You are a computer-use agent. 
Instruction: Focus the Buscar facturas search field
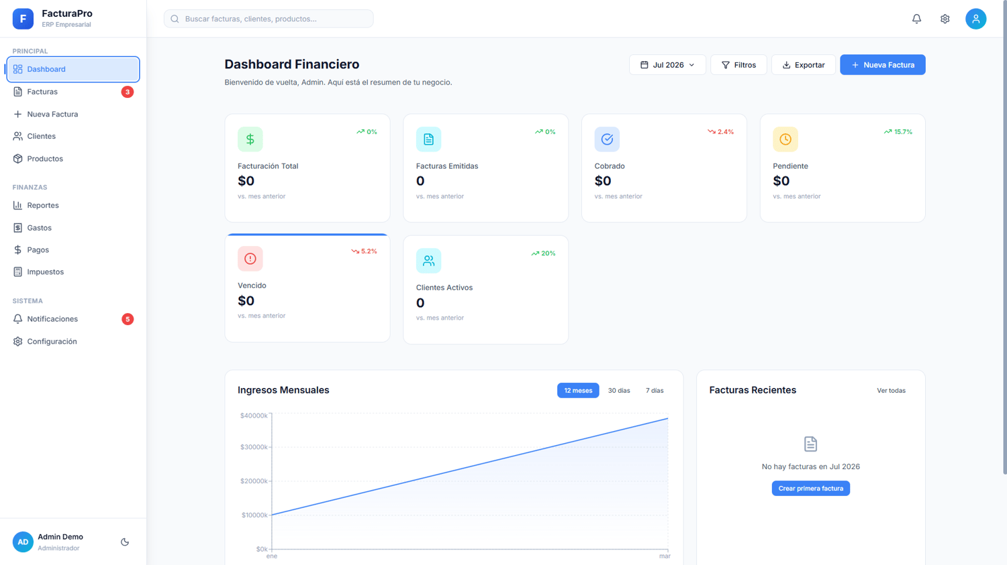269,19
